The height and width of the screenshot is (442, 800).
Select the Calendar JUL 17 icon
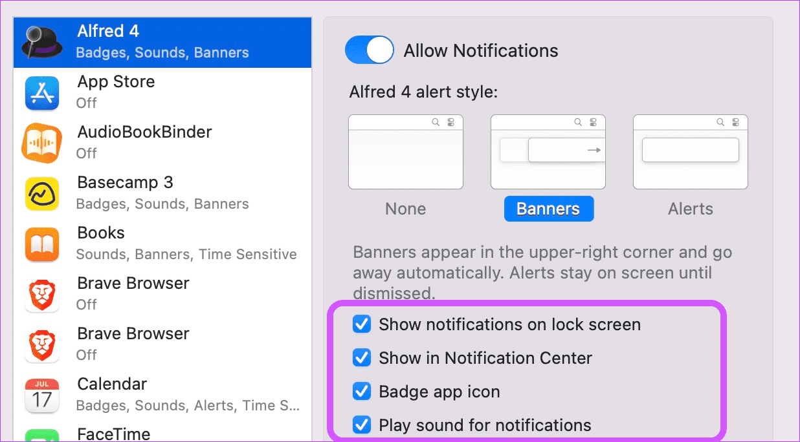(42, 395)
